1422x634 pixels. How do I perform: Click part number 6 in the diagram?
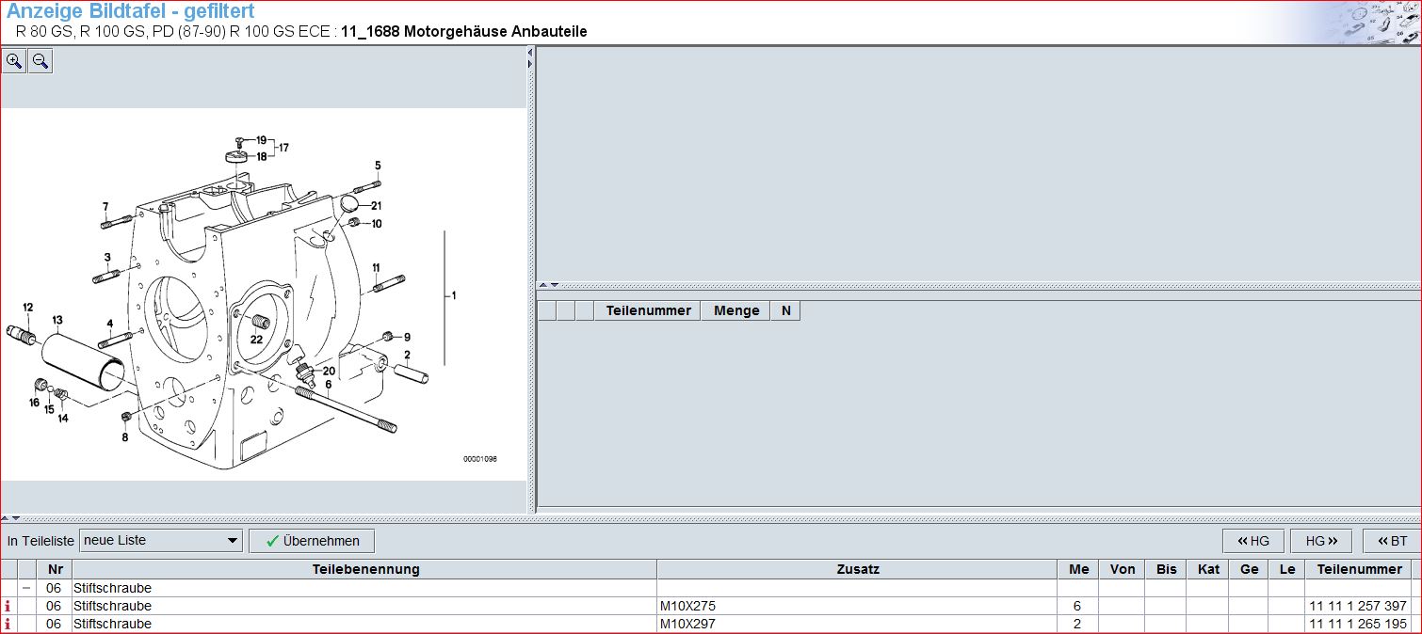(328, 384)
